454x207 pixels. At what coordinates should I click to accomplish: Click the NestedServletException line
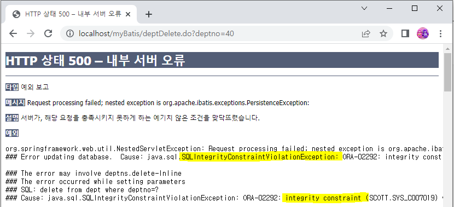click(224, 149)
